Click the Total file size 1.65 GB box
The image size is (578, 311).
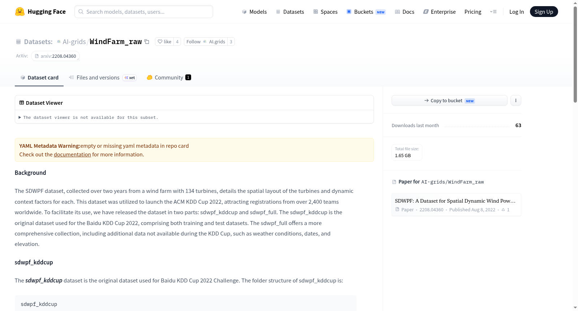tap(407, 152)
